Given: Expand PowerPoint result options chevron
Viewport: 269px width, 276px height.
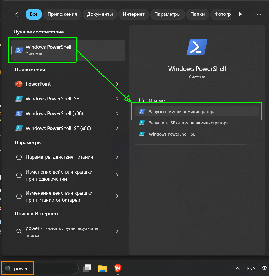Looking at the screenshot, I should tap(117, 84).
